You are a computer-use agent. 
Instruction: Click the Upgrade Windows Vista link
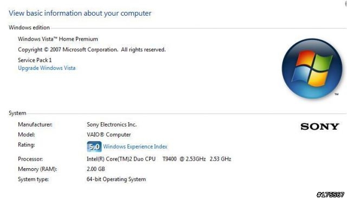coord(47,68)
